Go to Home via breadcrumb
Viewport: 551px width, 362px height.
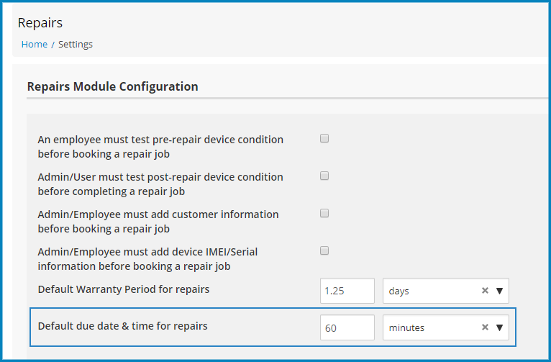pos(35,45)
